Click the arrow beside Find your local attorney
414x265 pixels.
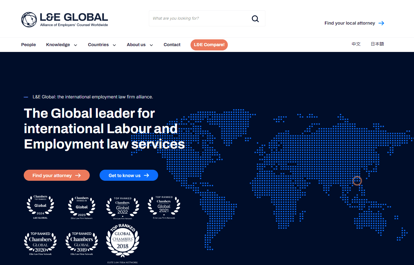[381, 23]
